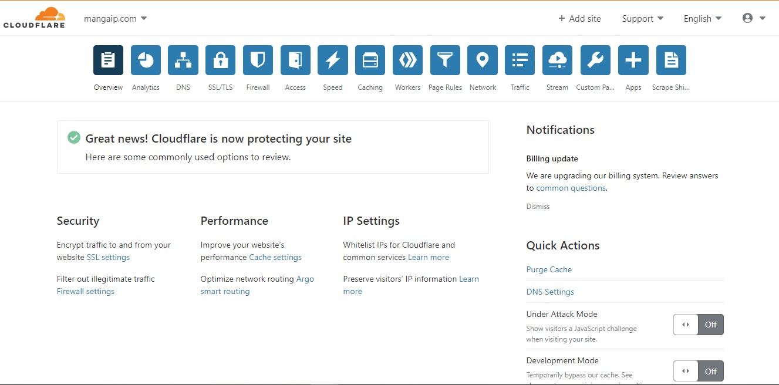Dismiss the Billing update notification
This screenshot has height=385, width=779.
pos(538,207)
